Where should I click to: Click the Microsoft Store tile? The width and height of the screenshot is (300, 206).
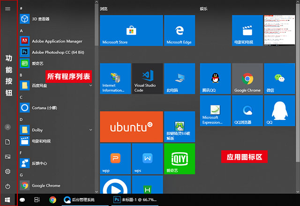pos(131,30)
